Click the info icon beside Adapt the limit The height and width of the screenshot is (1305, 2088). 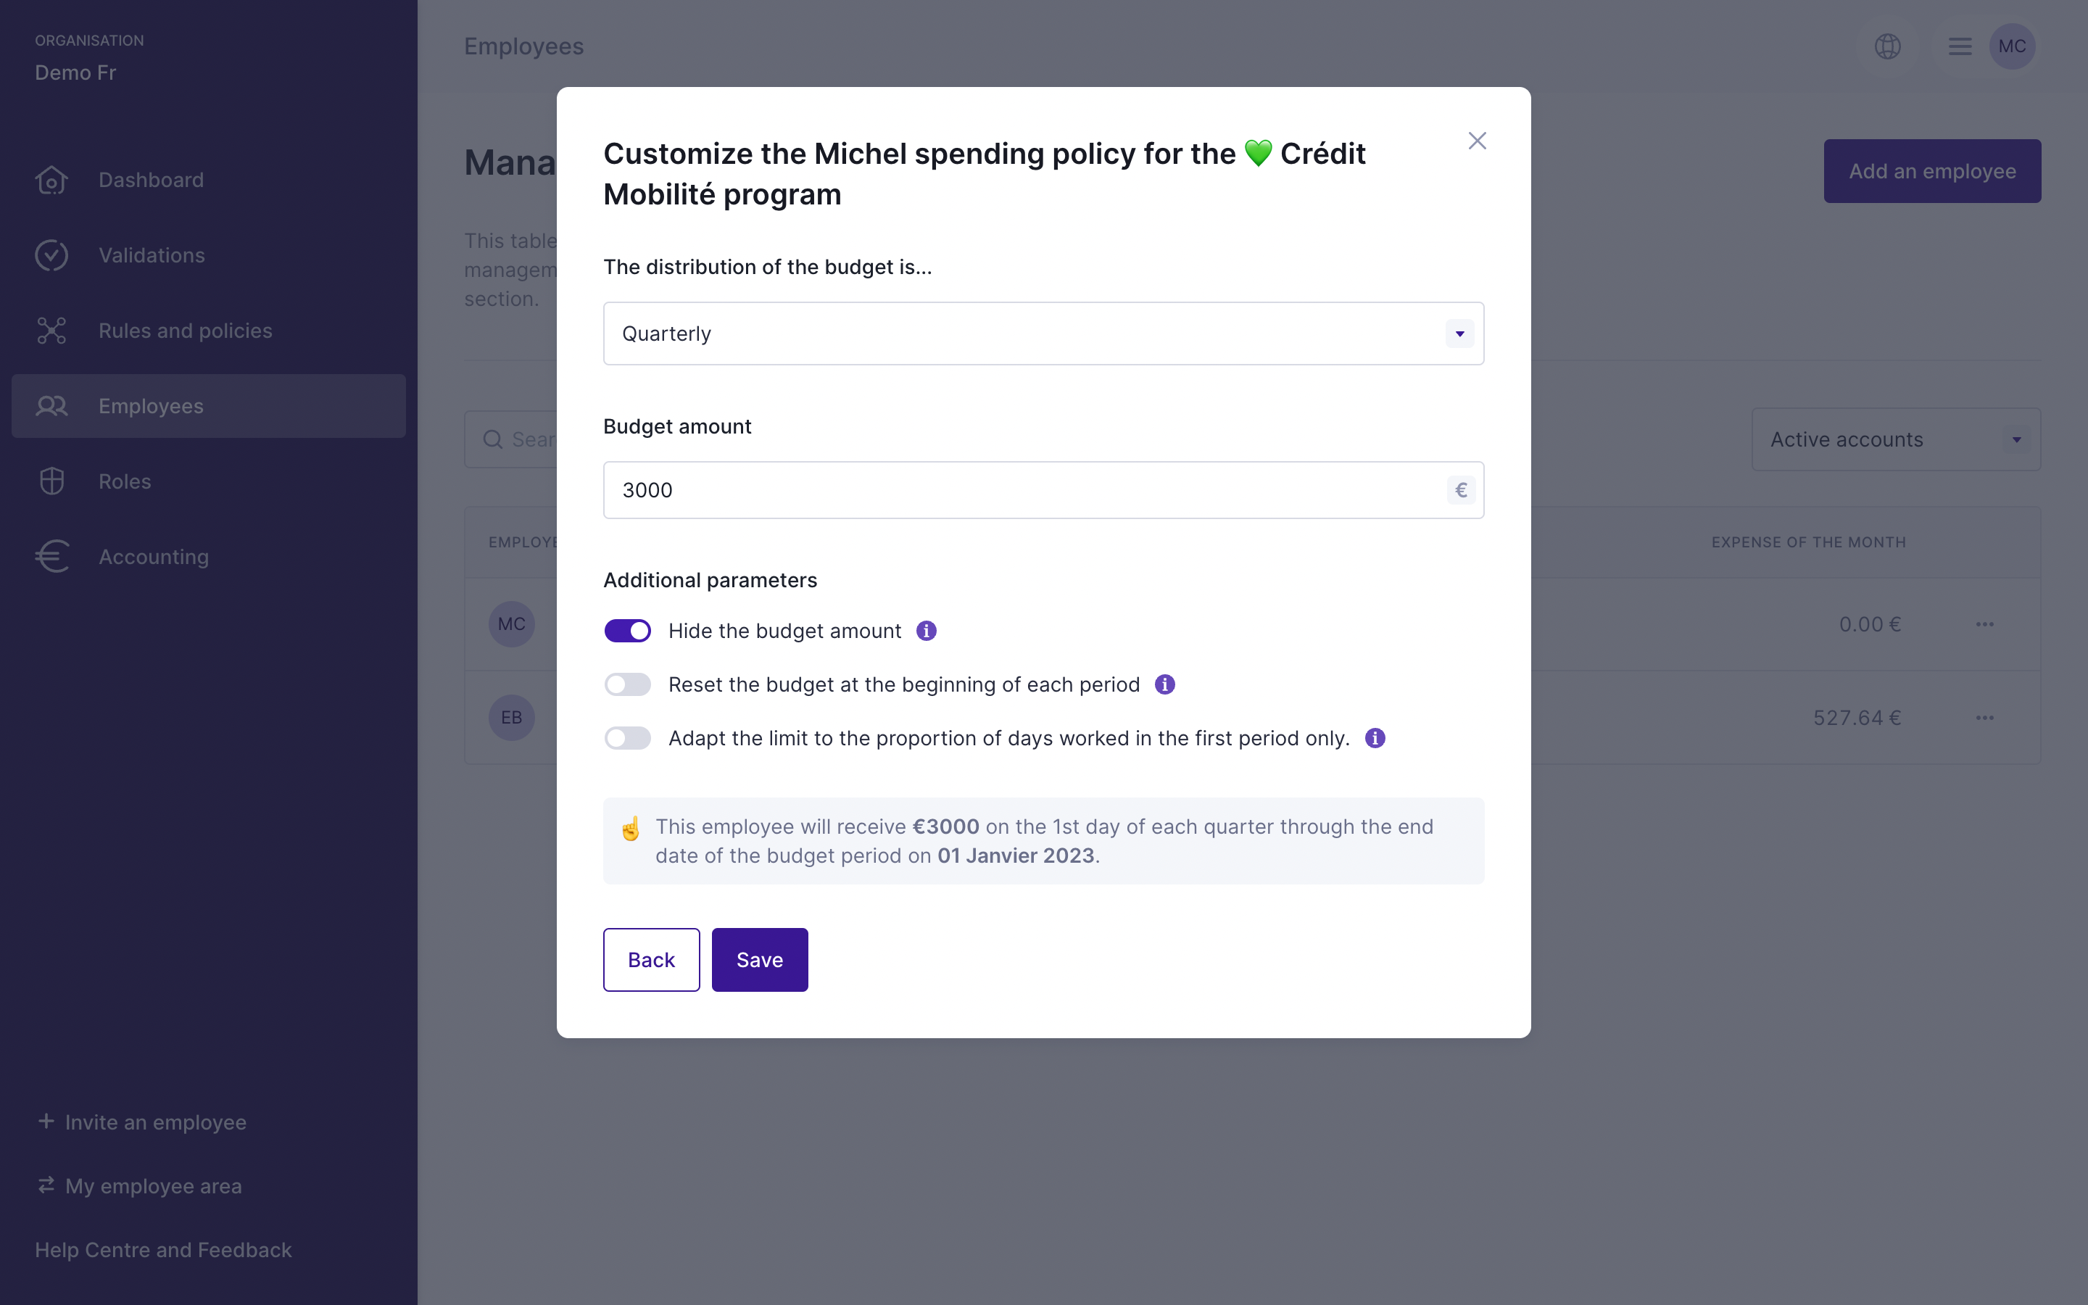tap(1375, 738)
